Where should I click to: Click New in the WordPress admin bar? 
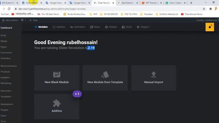[34, 20]
